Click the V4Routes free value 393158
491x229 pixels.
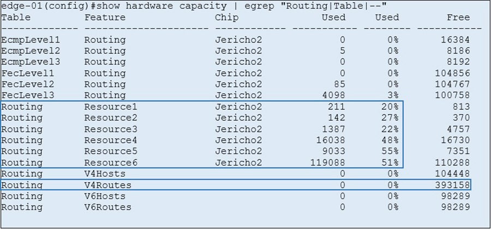[452, 185]
